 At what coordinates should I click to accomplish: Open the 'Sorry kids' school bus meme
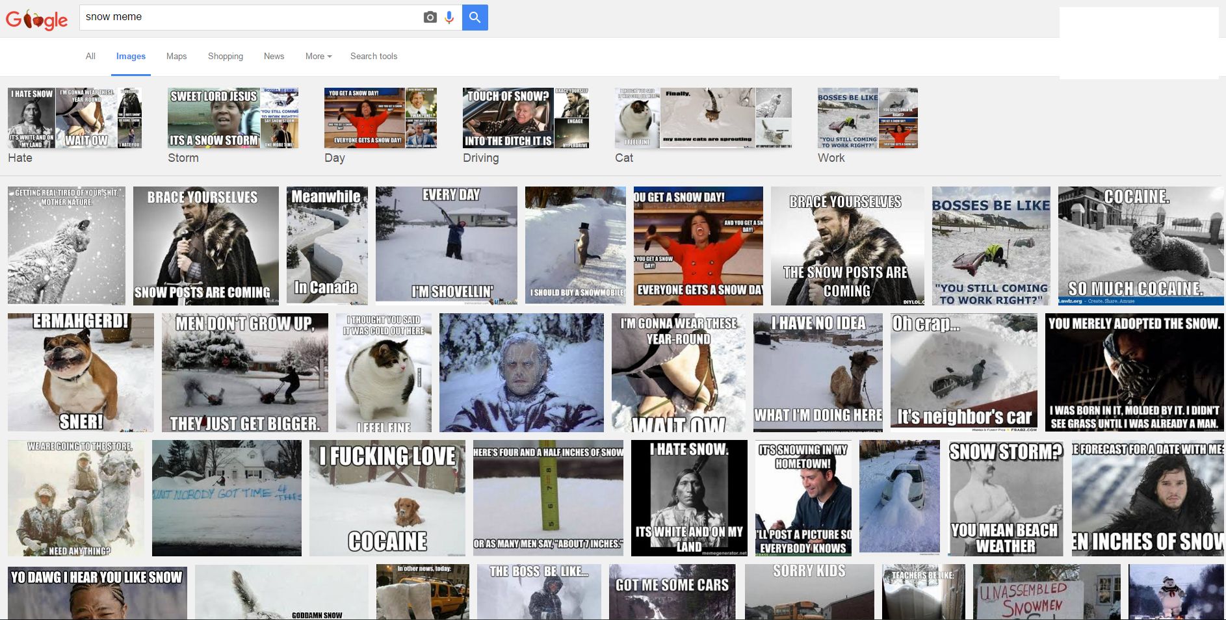point(809,592)
